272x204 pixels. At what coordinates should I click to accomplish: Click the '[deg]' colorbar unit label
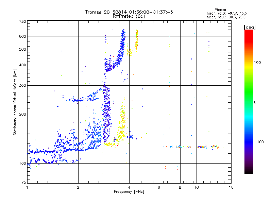tap(250, 27)
